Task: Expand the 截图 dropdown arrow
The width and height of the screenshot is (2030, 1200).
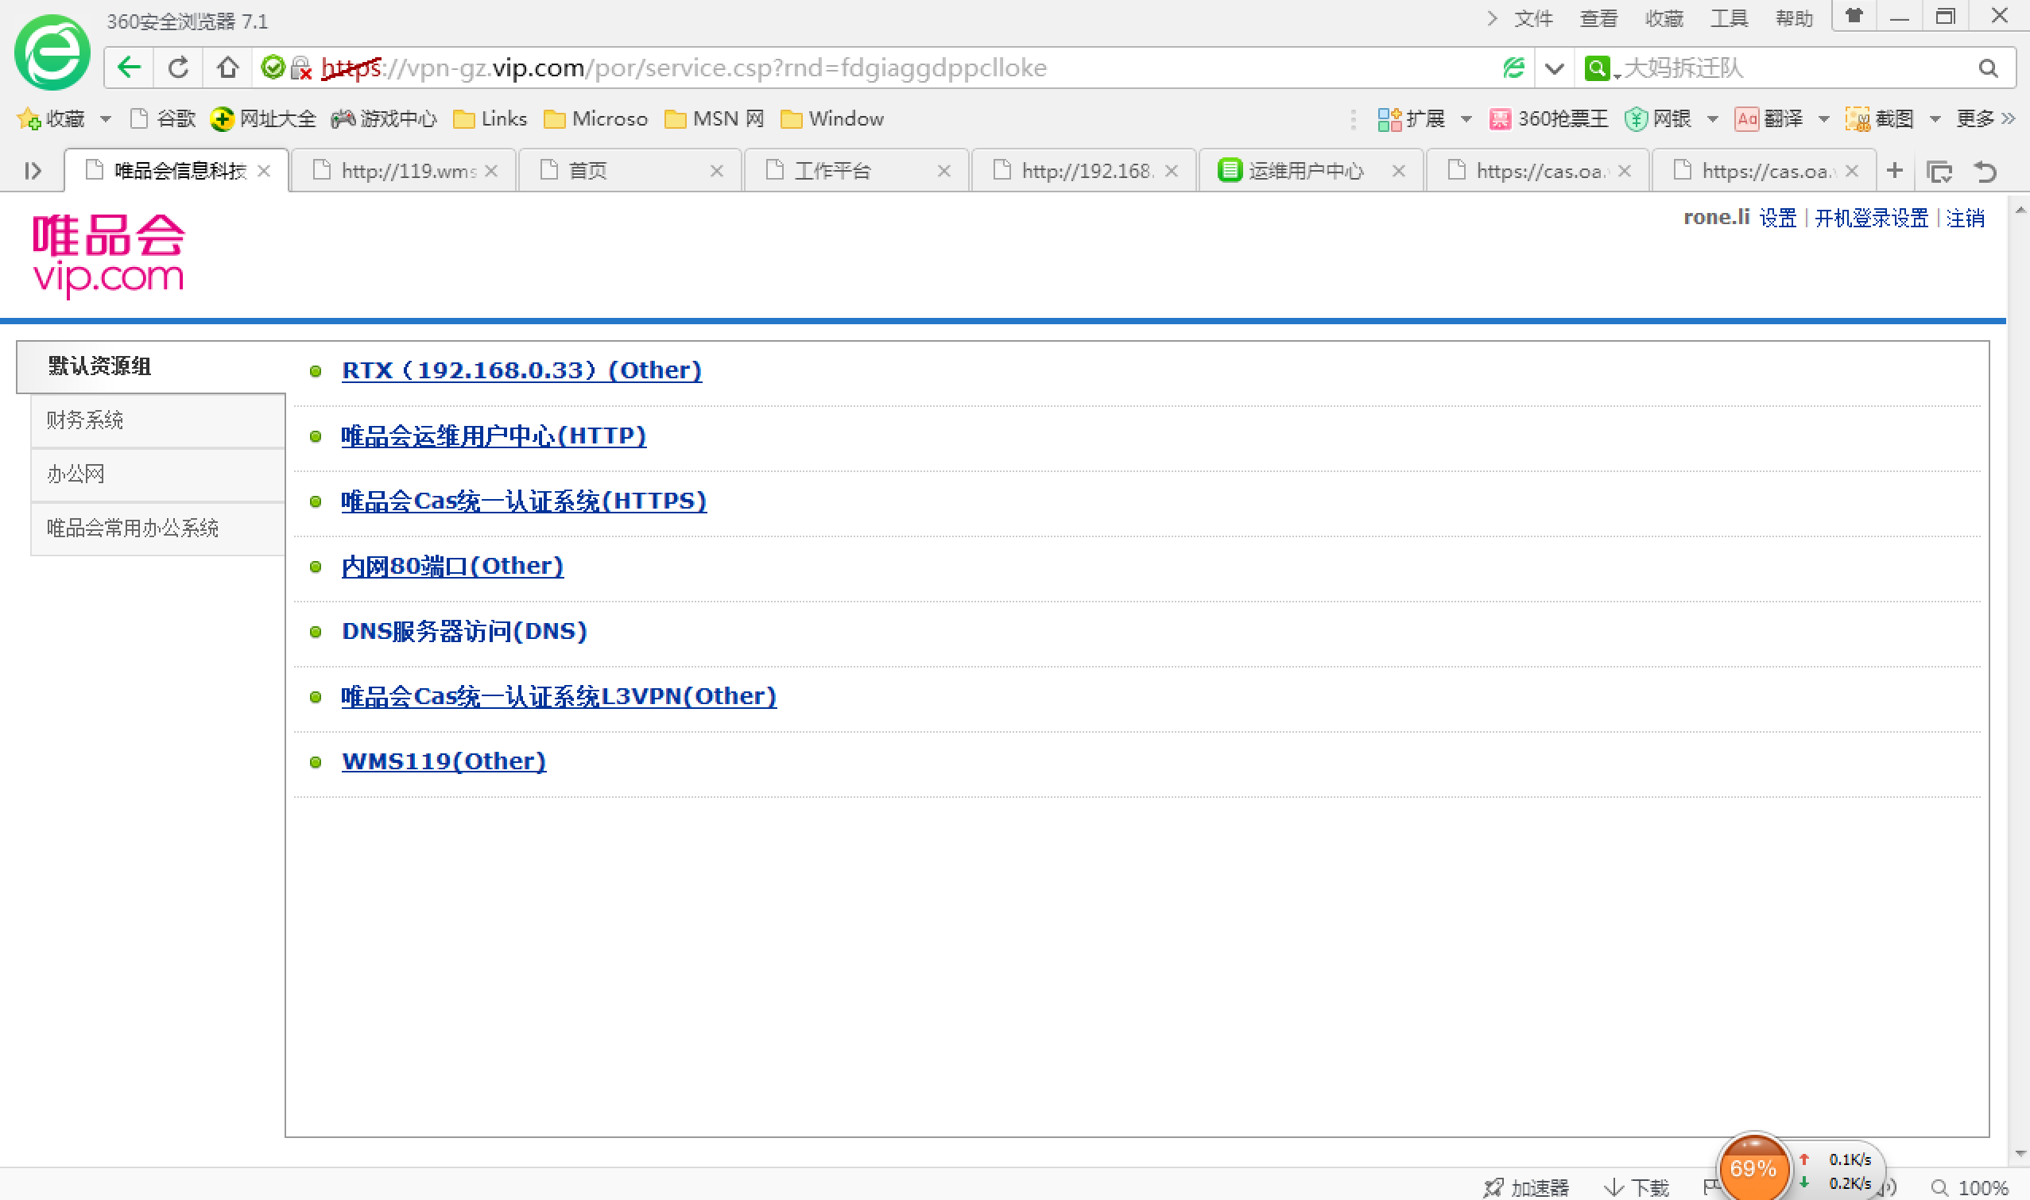Action: [1935, 119]
